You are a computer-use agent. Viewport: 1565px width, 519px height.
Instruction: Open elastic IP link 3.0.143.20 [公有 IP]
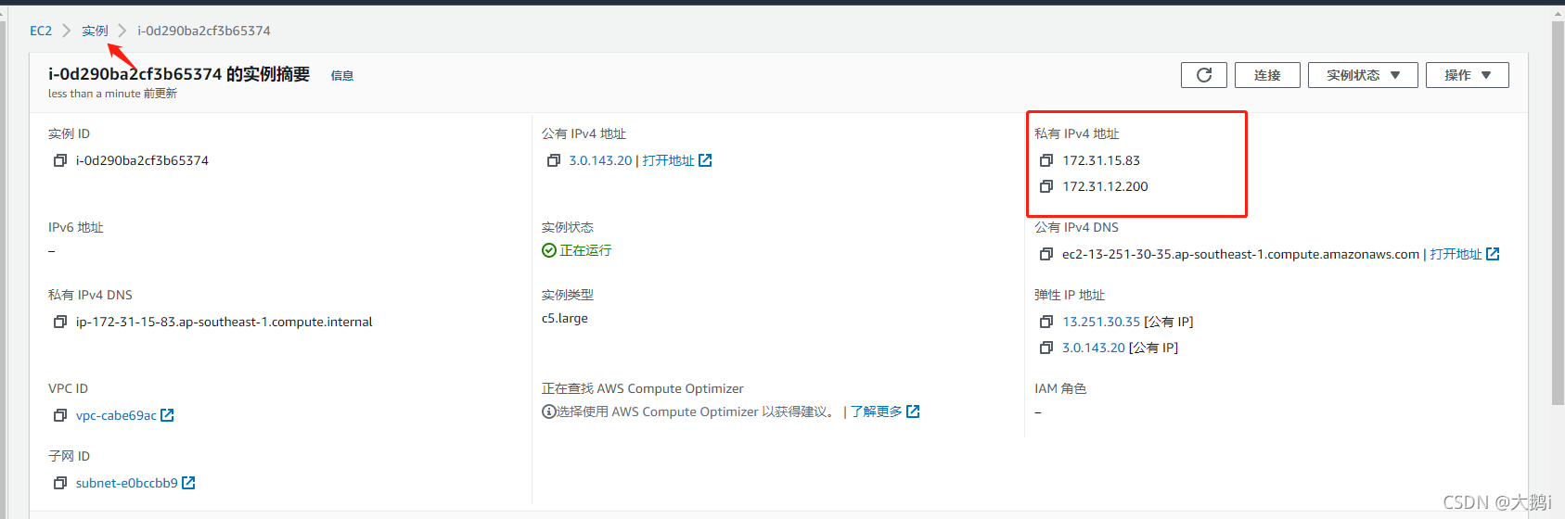(x=1093, y=348)
